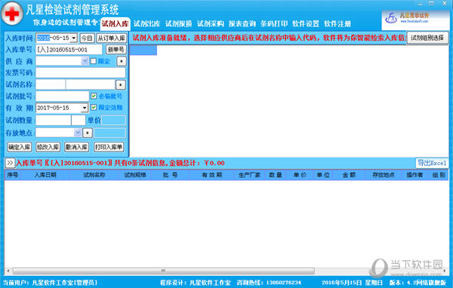This screenshot has height=288, width=453.
Task: Uncheck the 限定效期 checkbox
Action: [x=94, y=107]
